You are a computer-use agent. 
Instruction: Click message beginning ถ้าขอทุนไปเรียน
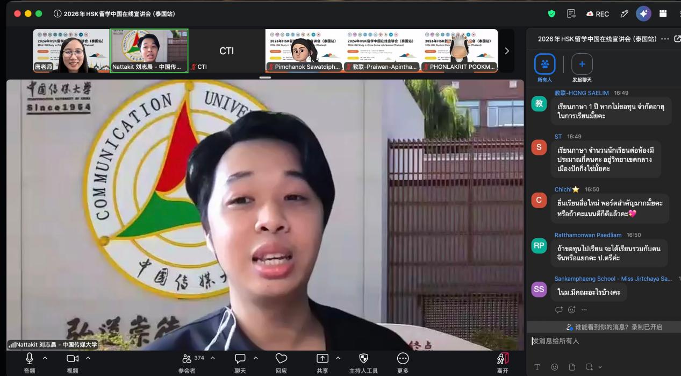(x=609, y=253)
